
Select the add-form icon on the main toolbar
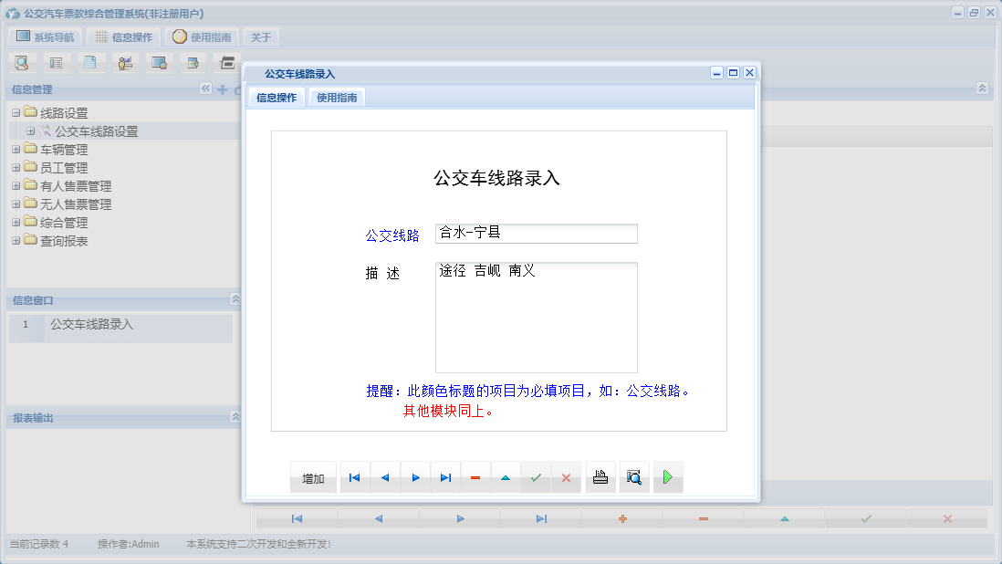(193, 62)
